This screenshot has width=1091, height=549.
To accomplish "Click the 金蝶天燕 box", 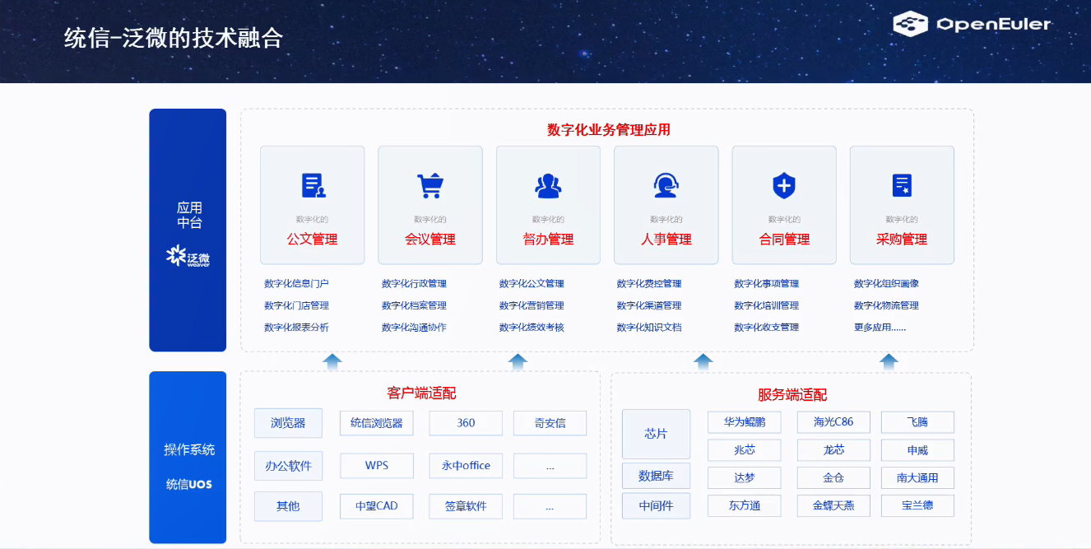I will tap(834, 505).
